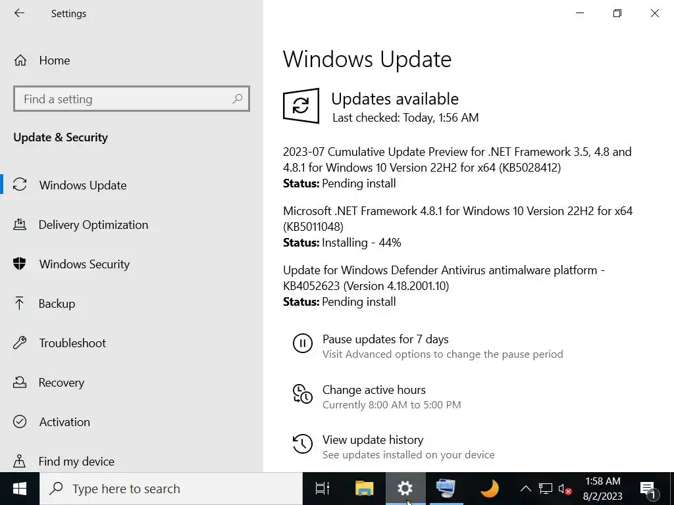The height and width of the screenshot is (505, 674).
Task: Click the Activation checkmark circle icon
Action: (20, 421)
